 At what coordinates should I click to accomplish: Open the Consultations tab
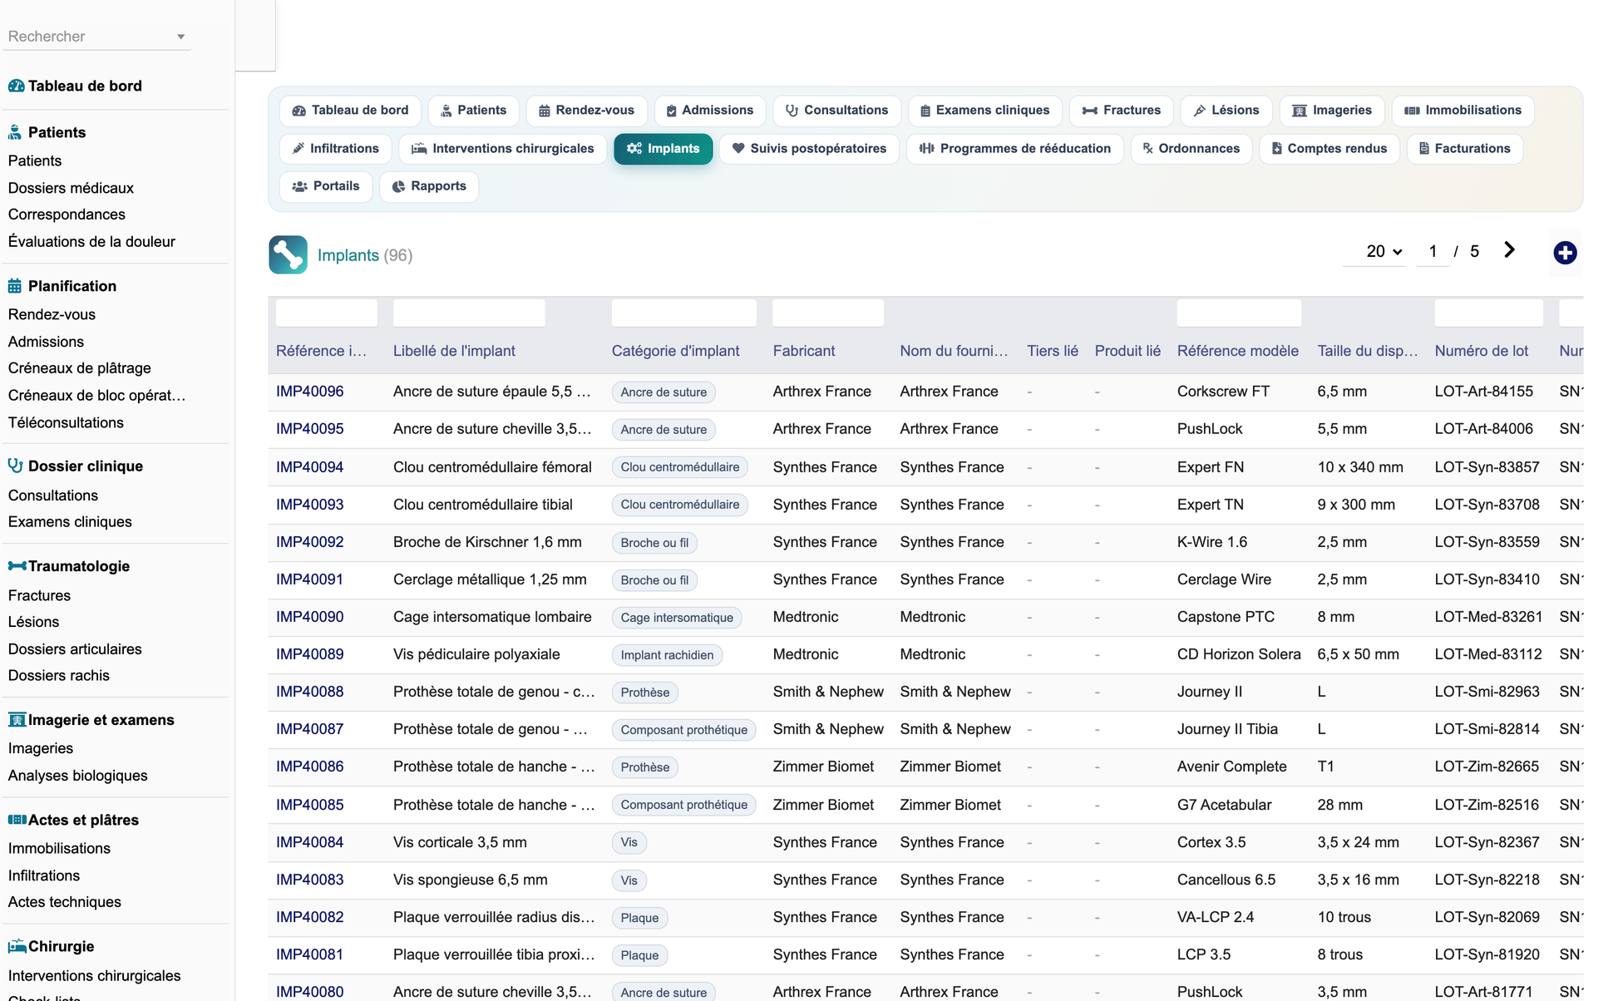click(x=836, y=111)
